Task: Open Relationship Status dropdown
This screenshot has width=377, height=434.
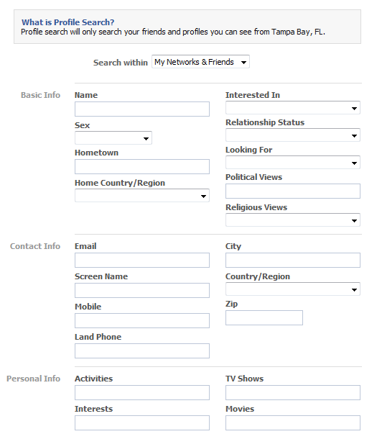Action: click(293, 135)
